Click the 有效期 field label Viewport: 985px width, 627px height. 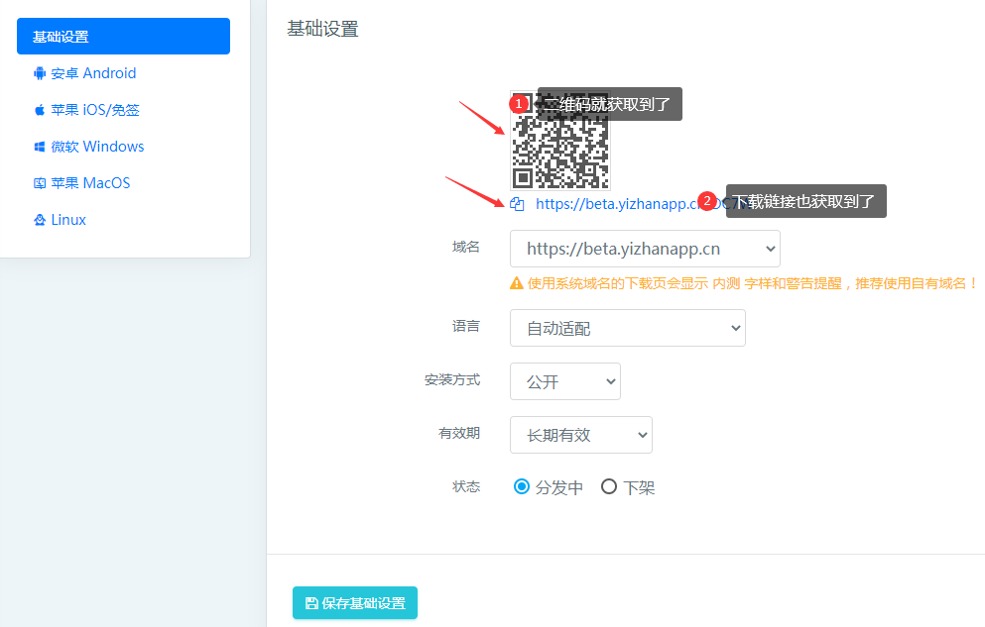(x=459, y=433)
